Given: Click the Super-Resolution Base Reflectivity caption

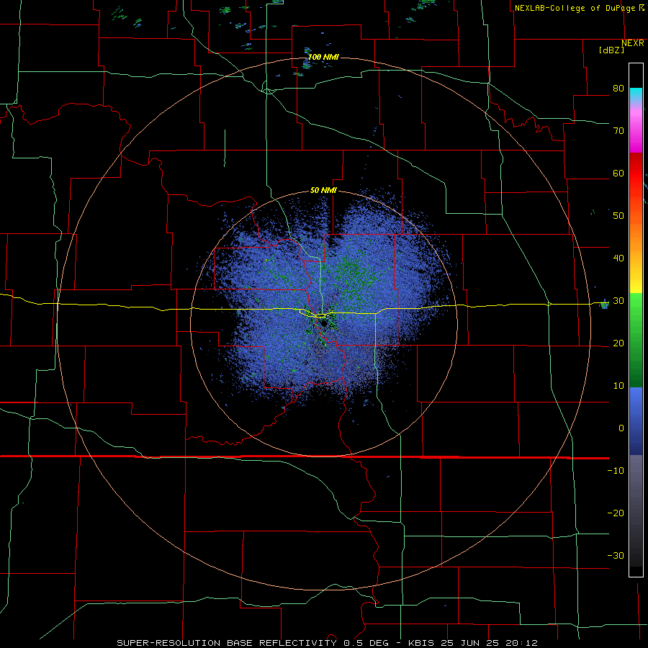Looking at the screenshot, I should click(328, 643).
